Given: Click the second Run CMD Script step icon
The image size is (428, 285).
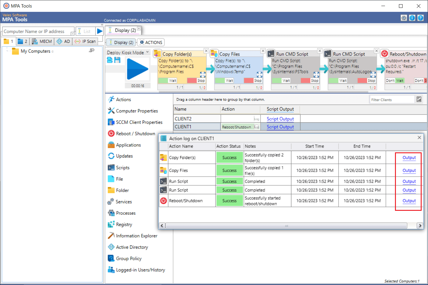Looking at the screenshot, I should (x=328, y=54).
